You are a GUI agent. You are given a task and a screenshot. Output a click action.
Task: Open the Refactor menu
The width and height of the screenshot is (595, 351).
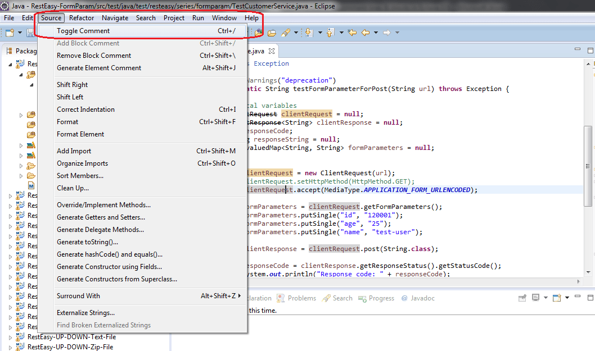(x=81, y=18)
